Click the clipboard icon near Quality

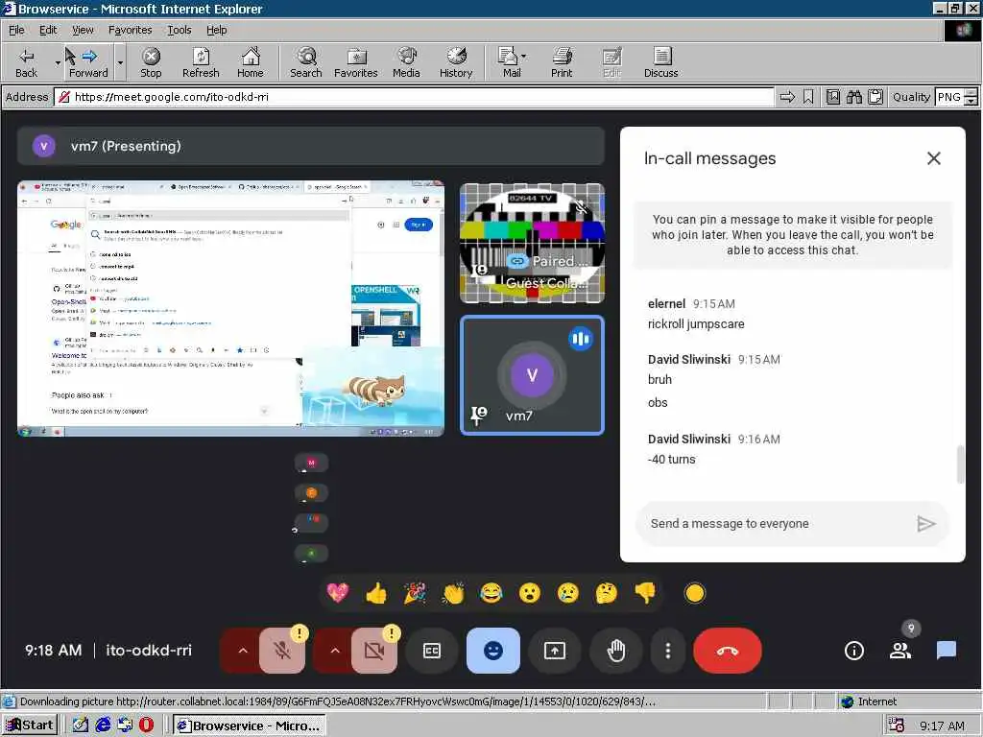[x=875, y=97]
